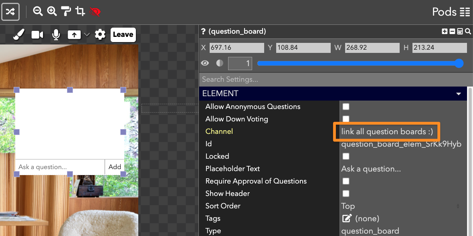Zoom in with the plus magnifier

pos(52,12)
